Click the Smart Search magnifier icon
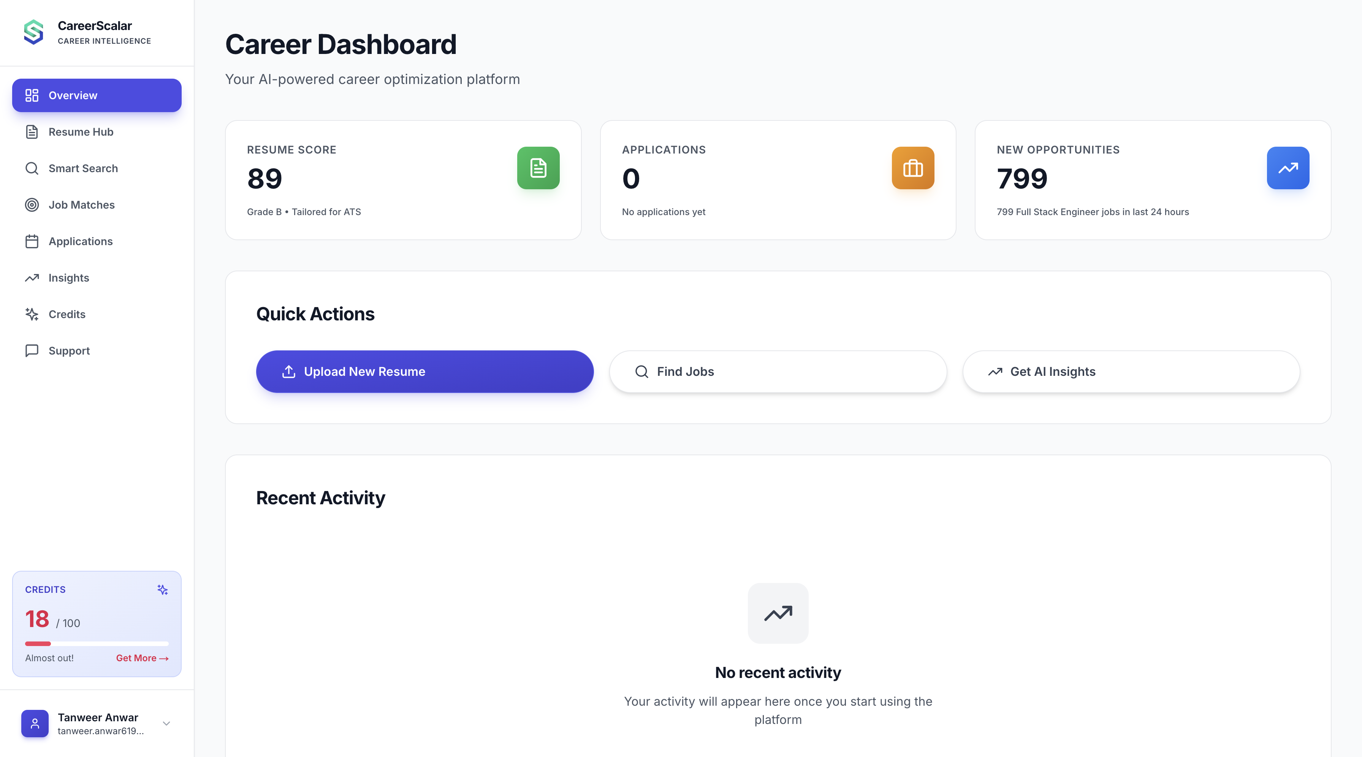1362x757 pixels. click(x=32, y=168)
